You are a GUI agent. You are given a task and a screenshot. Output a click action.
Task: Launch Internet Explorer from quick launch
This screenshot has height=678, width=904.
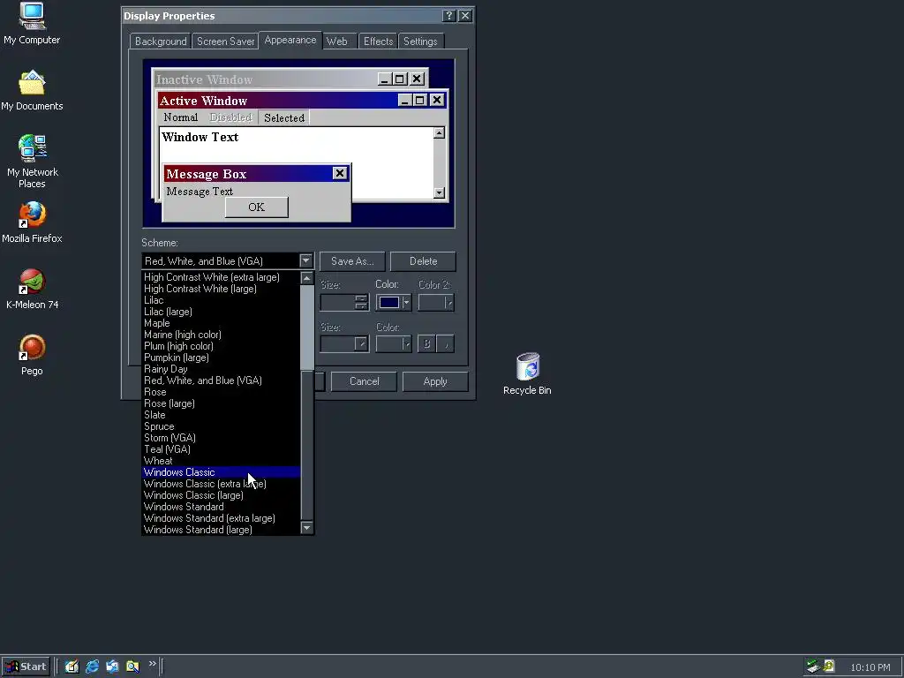coord(92,667)
